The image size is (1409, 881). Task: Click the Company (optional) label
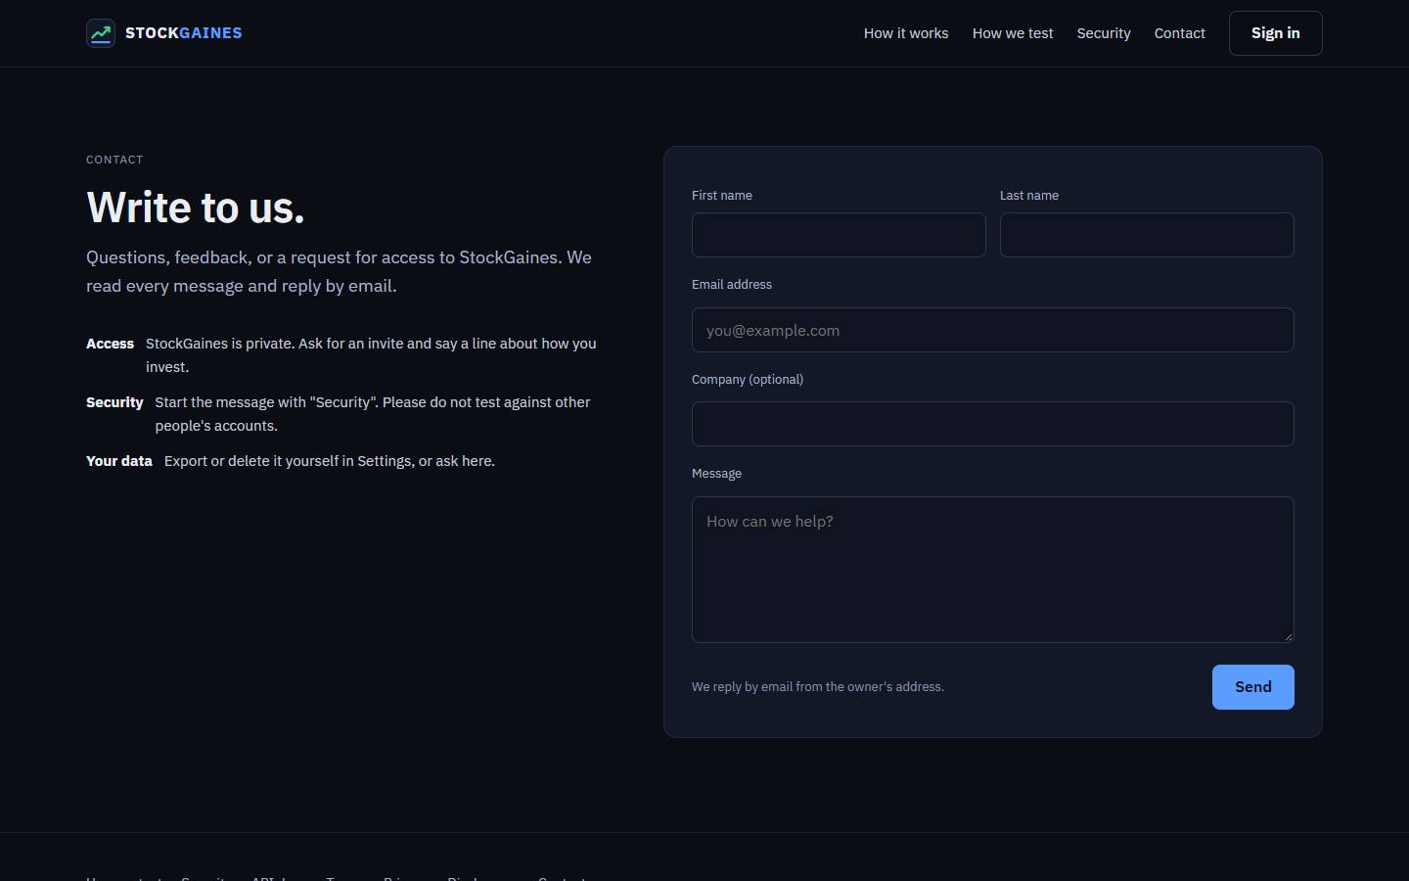click(x=748, y=380)
